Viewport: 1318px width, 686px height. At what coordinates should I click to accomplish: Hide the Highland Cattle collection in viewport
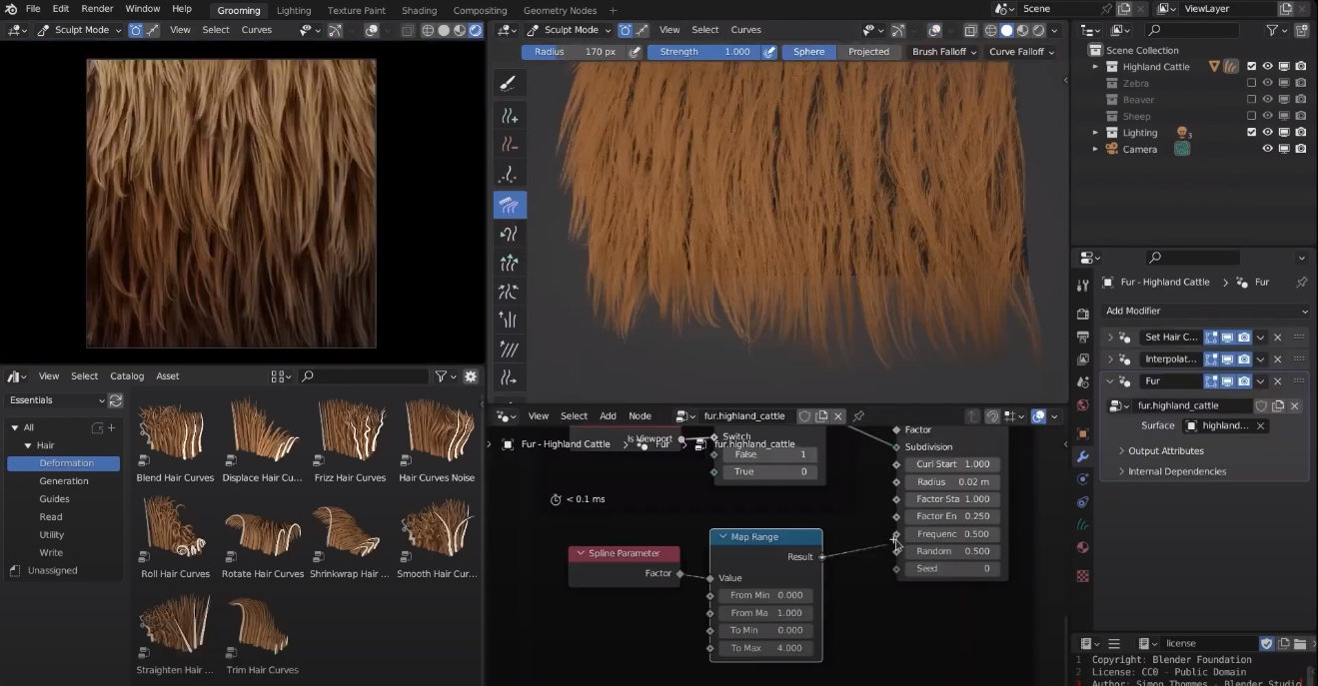point(1267,67)
